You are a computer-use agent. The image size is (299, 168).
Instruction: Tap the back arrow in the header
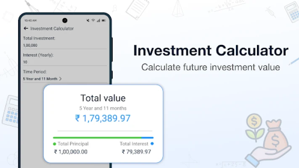pos(26,29)
